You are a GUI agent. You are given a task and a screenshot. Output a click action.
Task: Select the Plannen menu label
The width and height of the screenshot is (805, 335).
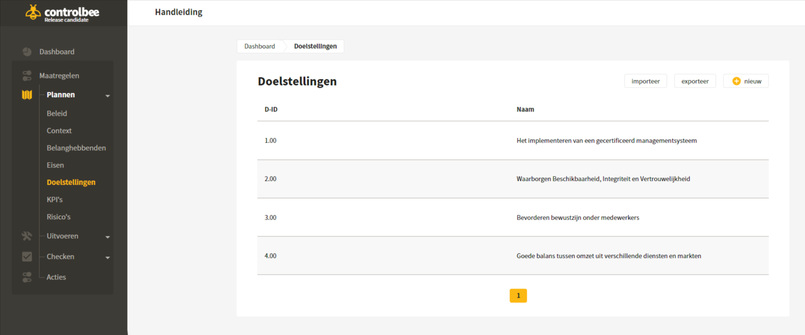pyautogui.click(x=60, y=95)
